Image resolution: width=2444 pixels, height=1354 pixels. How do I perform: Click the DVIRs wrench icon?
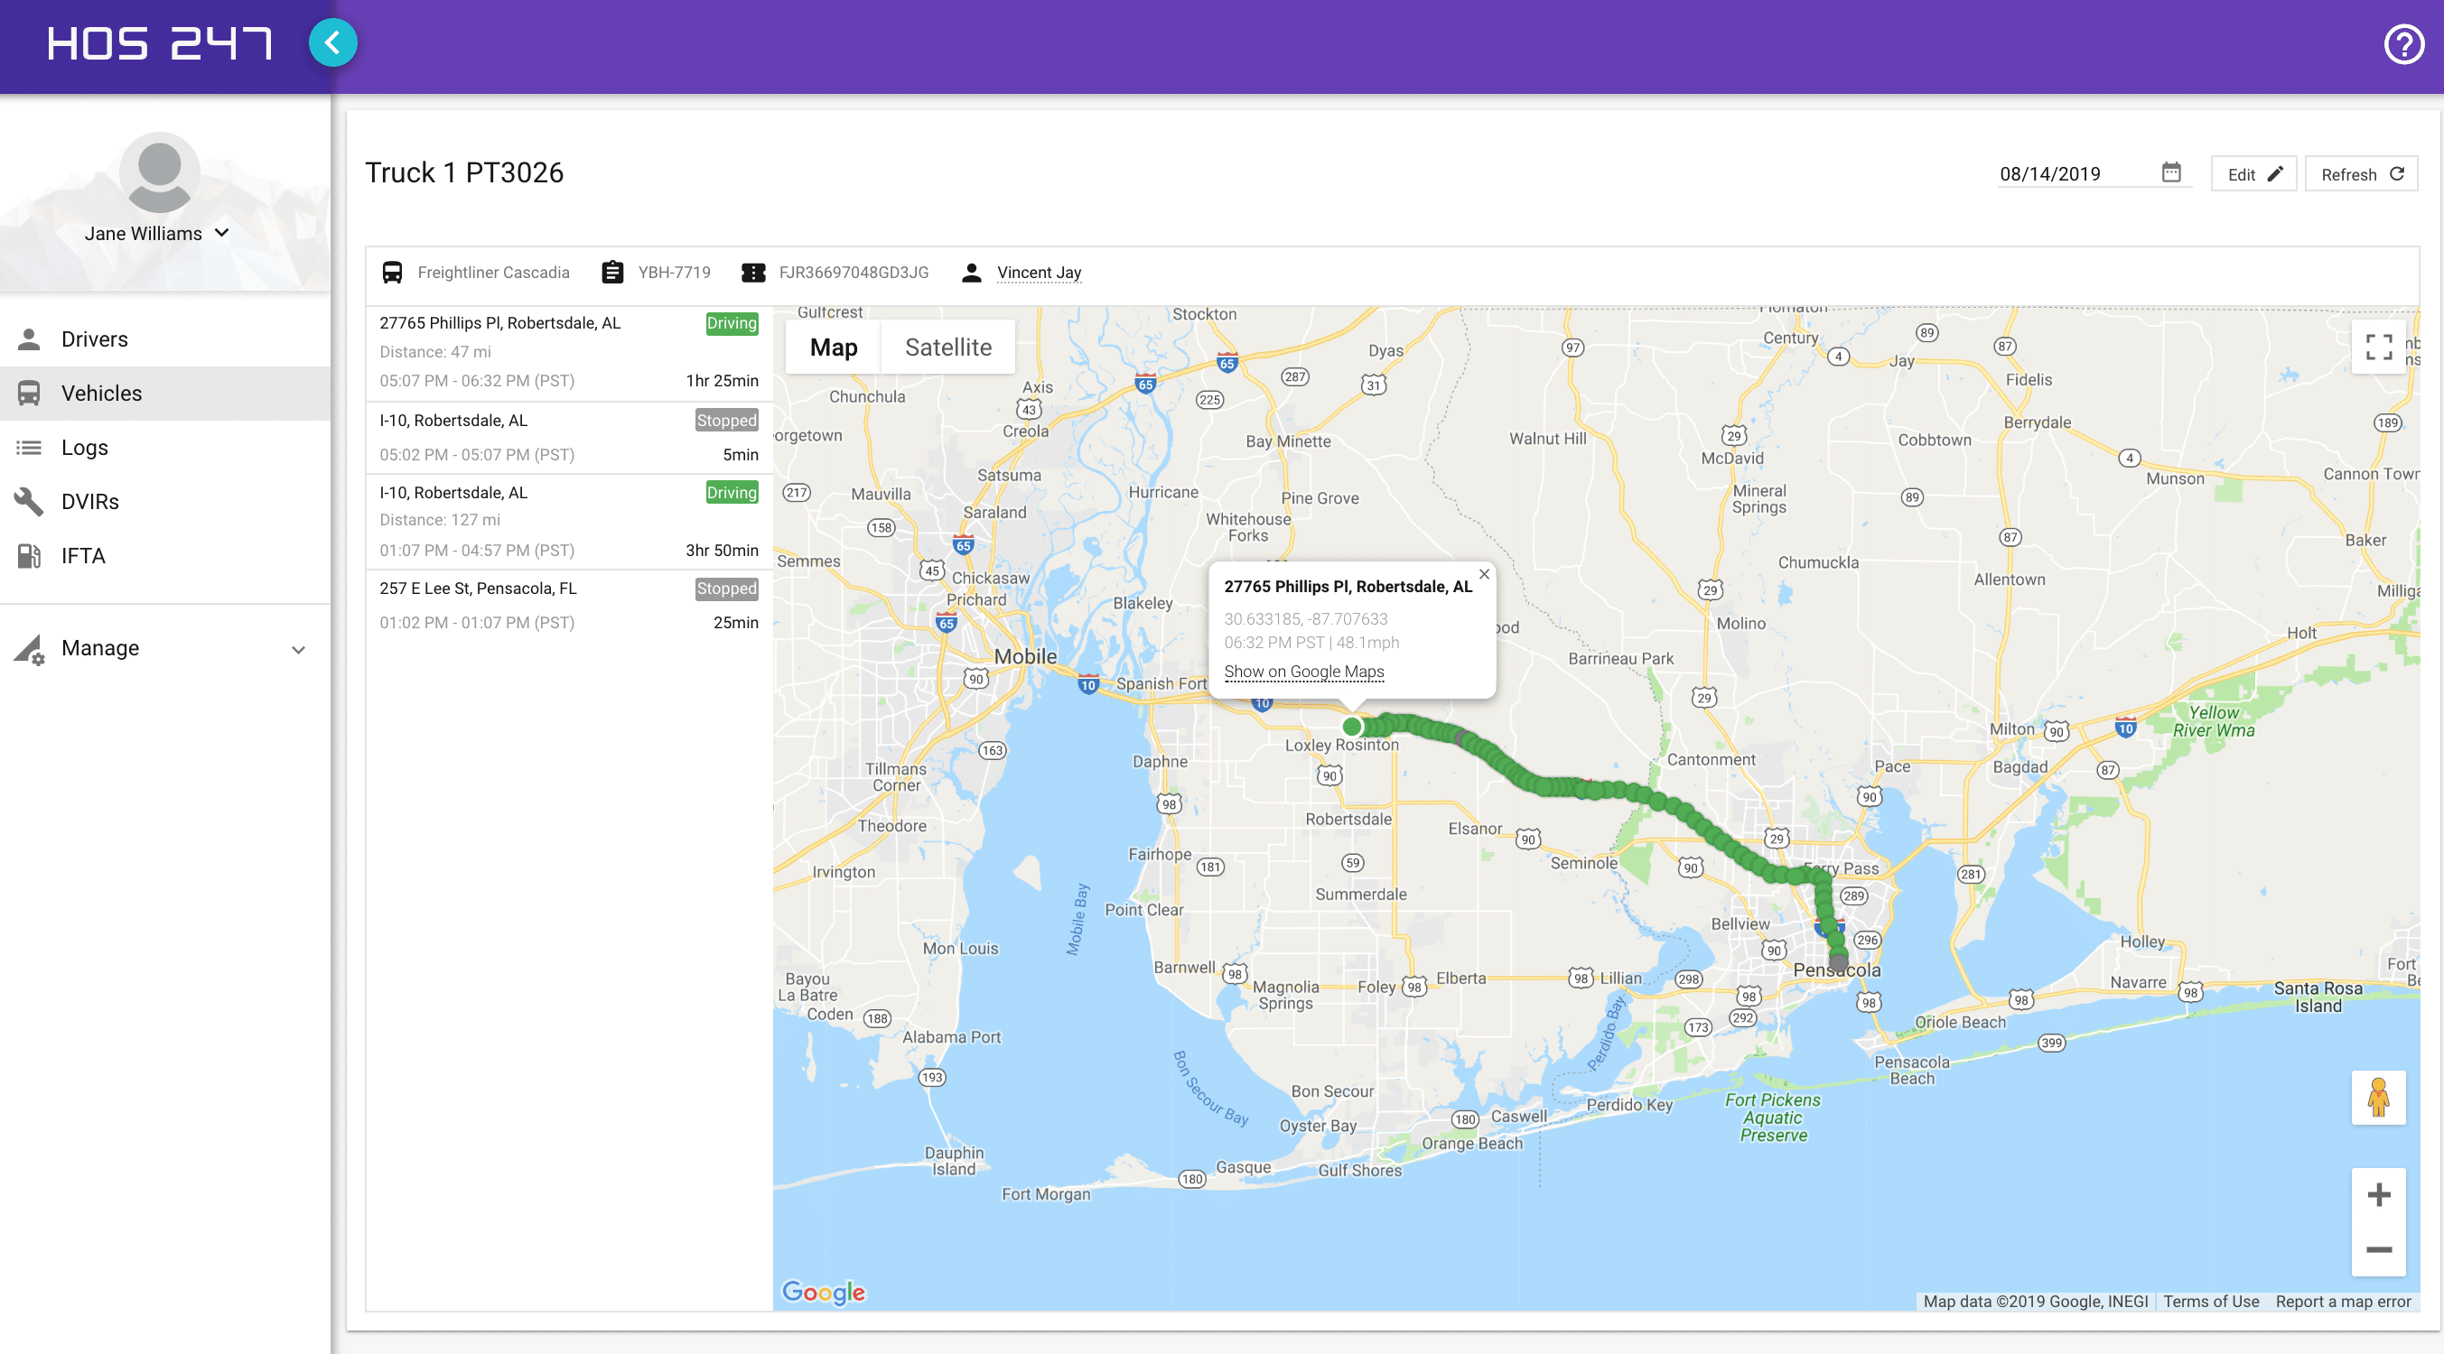30,501
